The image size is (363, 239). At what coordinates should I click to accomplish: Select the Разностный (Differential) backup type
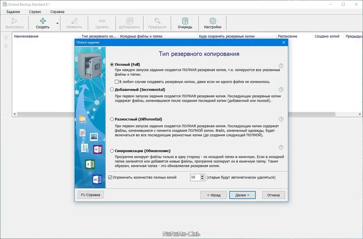(x=112, y=119)
